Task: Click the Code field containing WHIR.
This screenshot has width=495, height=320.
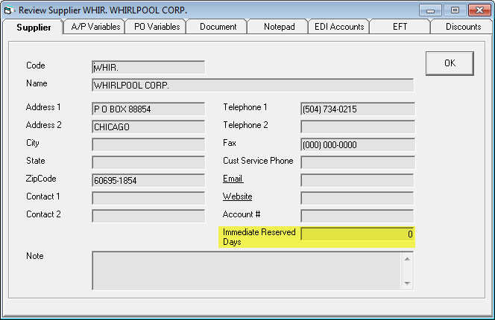Action: (x=148, y=68)
